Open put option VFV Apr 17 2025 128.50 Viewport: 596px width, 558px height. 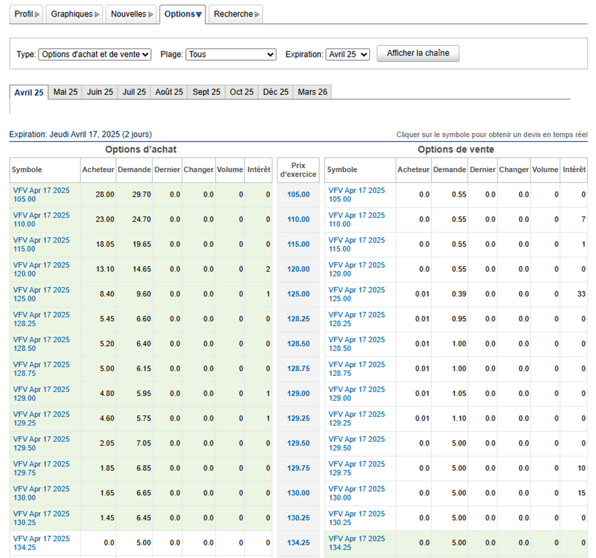[356, 344]
